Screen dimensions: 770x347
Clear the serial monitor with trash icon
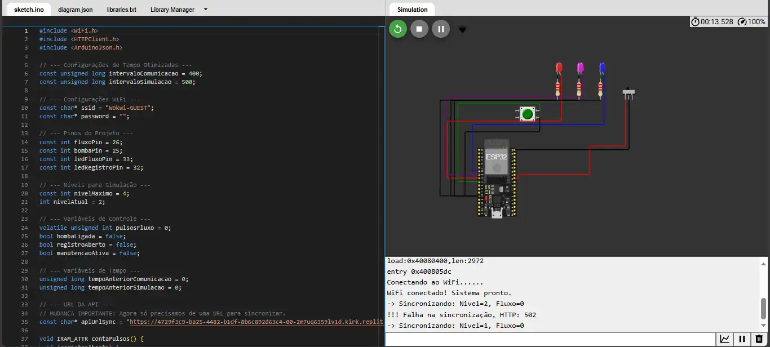760,339
